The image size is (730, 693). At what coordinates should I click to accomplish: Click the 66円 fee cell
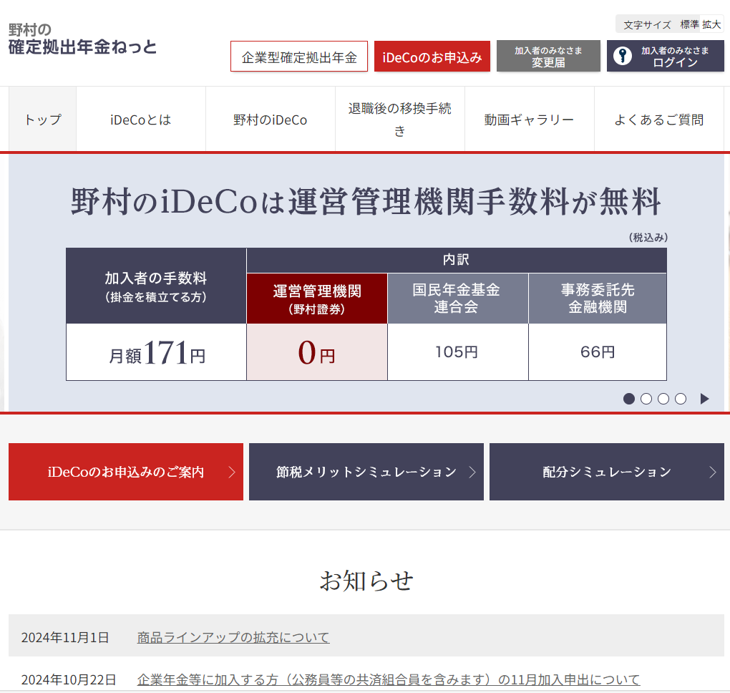tap(598, 352)
